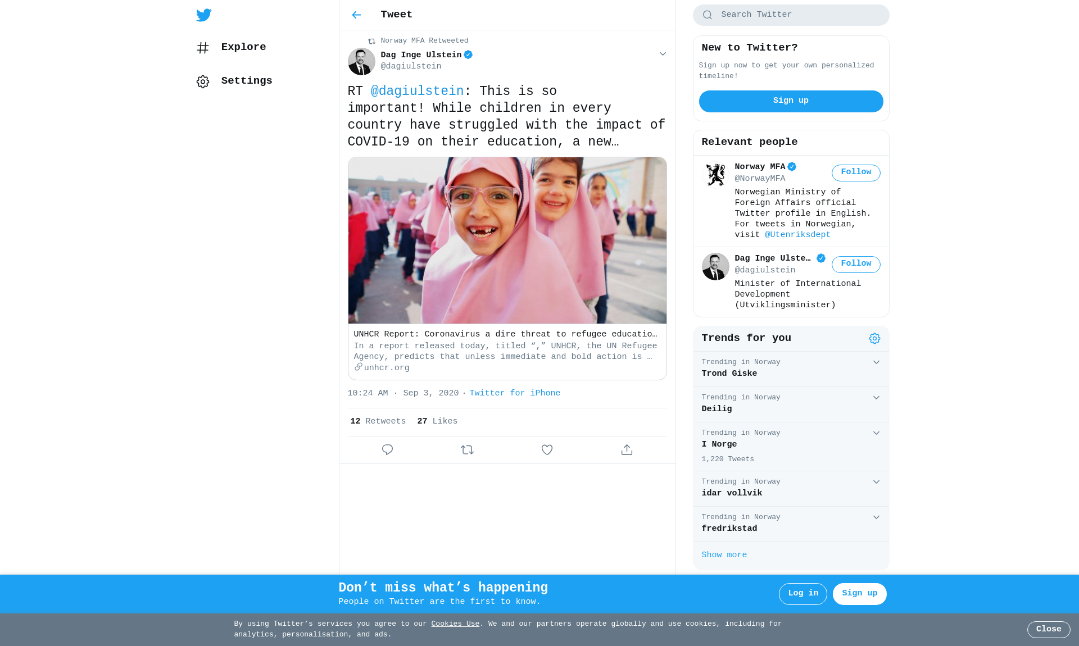1079x646 pixels.
Task: Open the @NorwayMFA handle
Action: (760, 179)
